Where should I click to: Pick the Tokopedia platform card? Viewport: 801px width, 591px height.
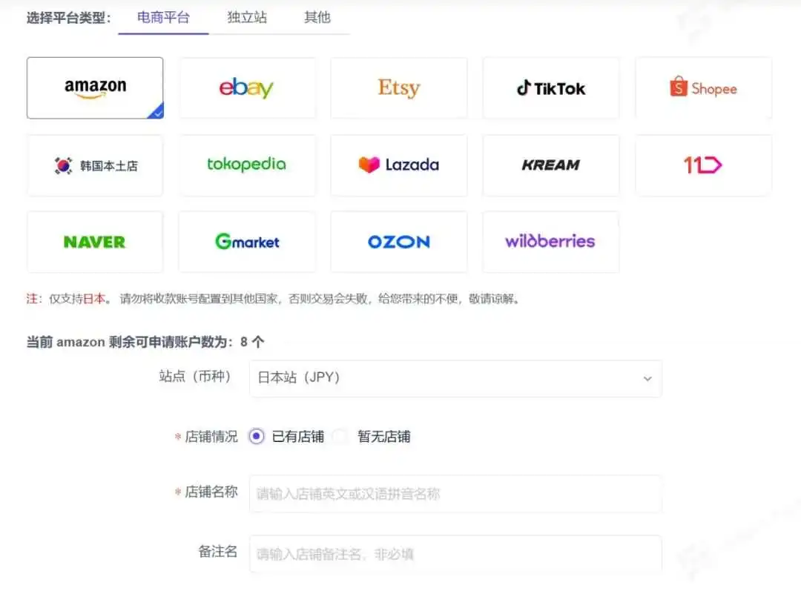coord(247,165)
